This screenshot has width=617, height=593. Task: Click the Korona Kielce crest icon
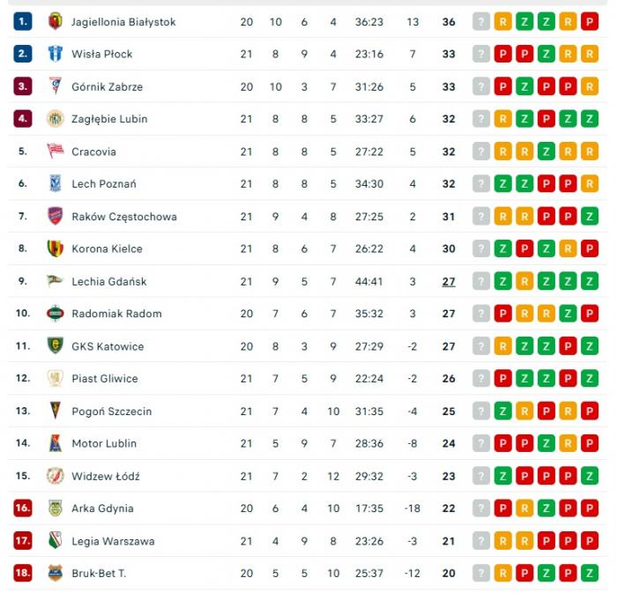click(56, 248)
